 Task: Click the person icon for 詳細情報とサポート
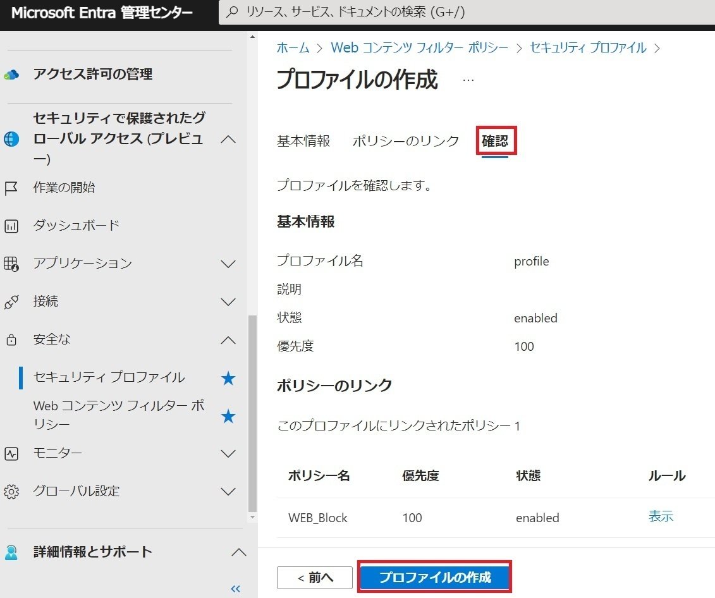pos(11,552)
